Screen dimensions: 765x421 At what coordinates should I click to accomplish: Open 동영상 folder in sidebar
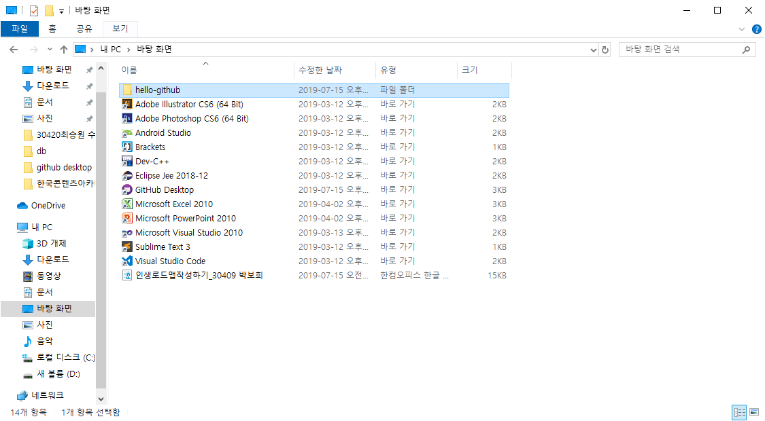tap(42, 276)
